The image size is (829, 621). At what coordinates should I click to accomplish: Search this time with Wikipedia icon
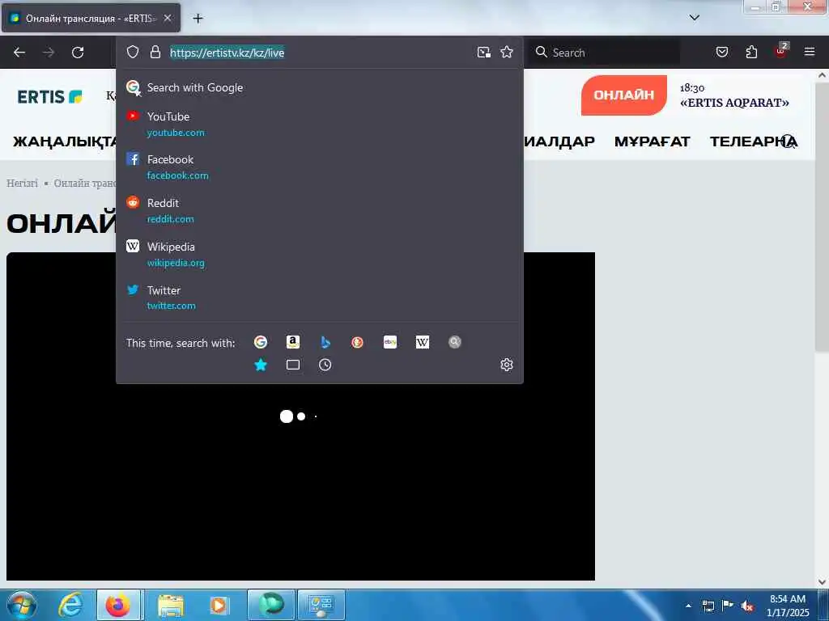423,342
